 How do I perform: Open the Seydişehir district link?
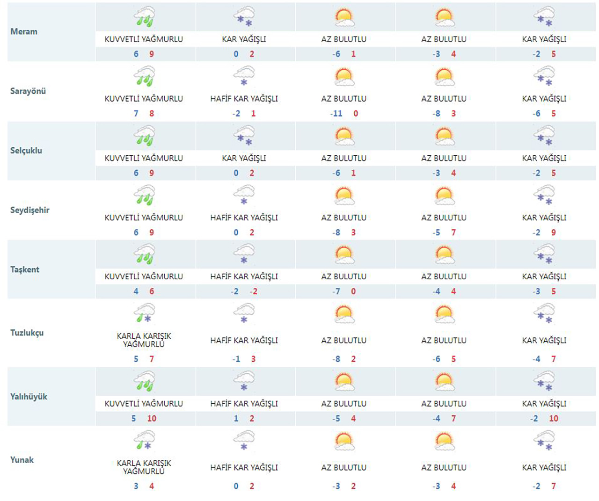pyautogui.click(x=29, y=210)
